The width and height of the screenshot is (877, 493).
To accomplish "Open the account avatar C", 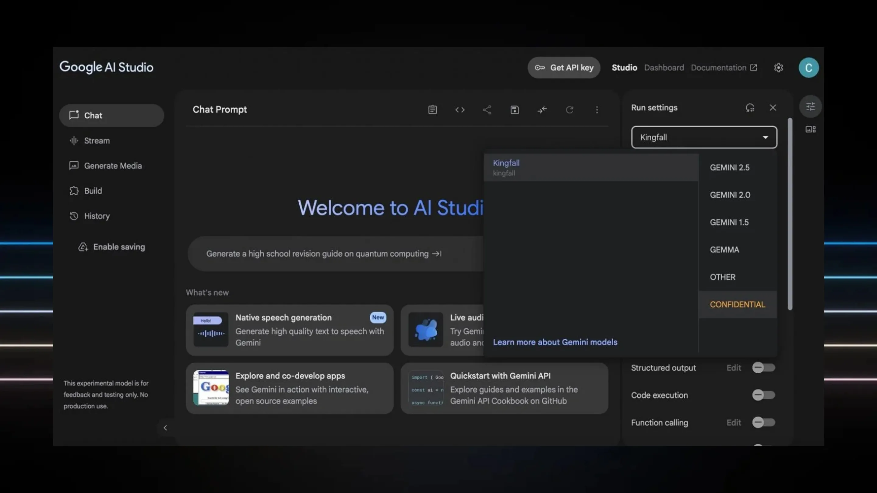I will [808, 68].
